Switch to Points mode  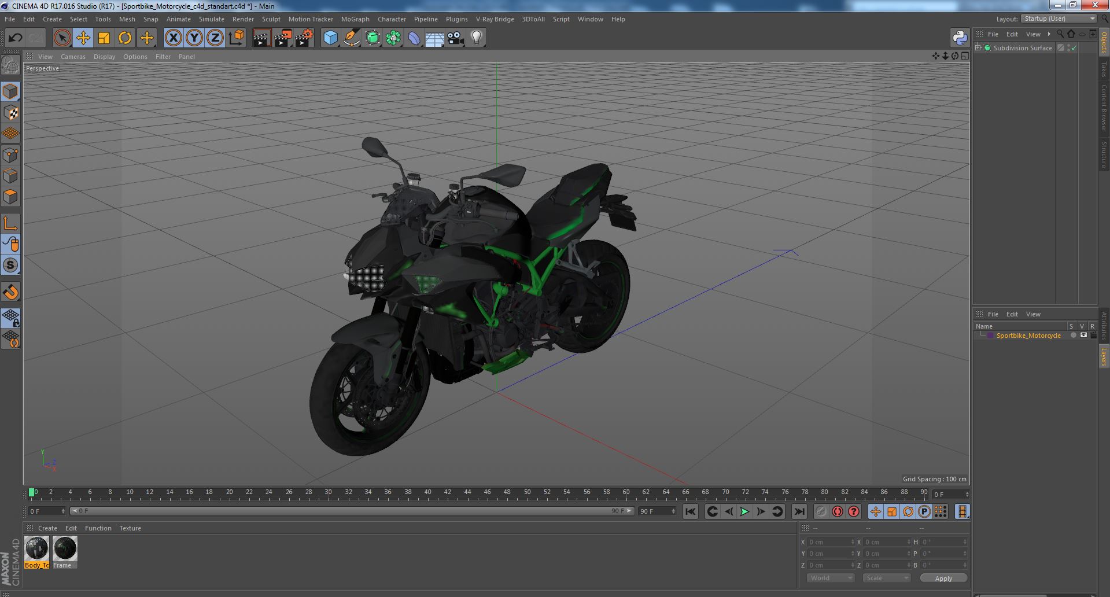pyautogui.click(x=10, y=155)
